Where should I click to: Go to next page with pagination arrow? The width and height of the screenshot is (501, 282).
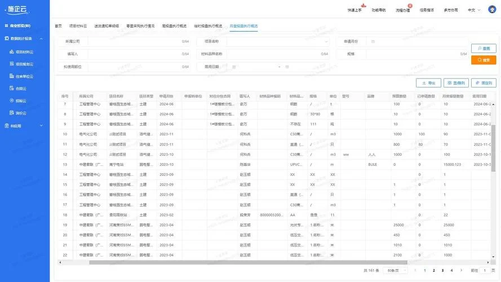click(461, 271)
